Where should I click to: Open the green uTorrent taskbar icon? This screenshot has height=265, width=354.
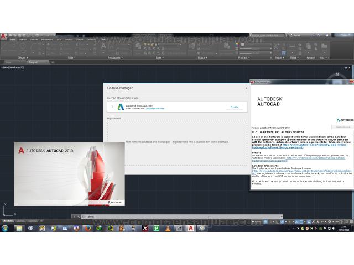coord(156,228)
